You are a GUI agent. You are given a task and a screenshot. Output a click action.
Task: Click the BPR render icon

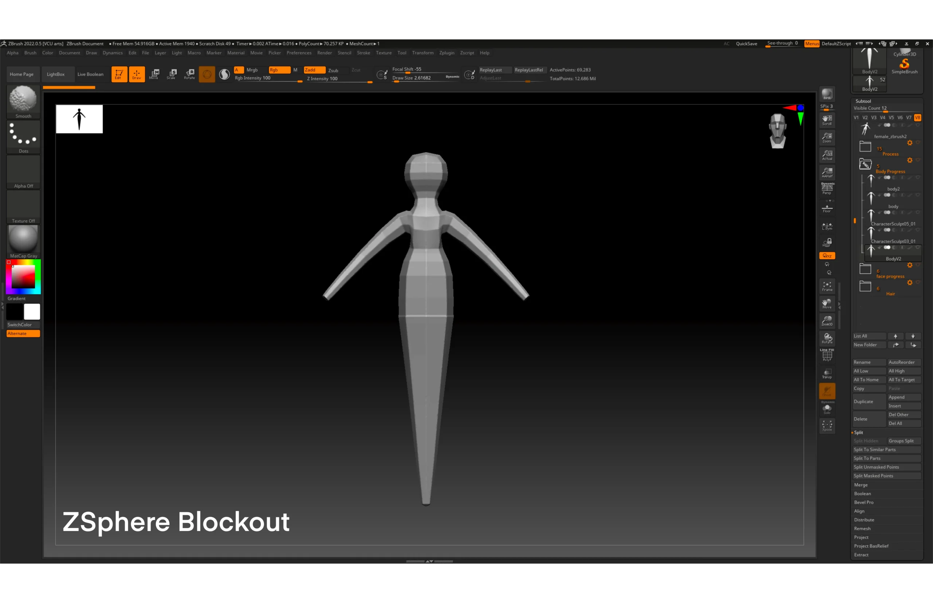[x=827, y=94]
